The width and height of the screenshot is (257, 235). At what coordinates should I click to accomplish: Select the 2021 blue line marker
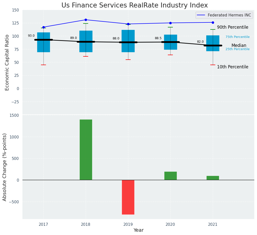[x=213, y=22]
